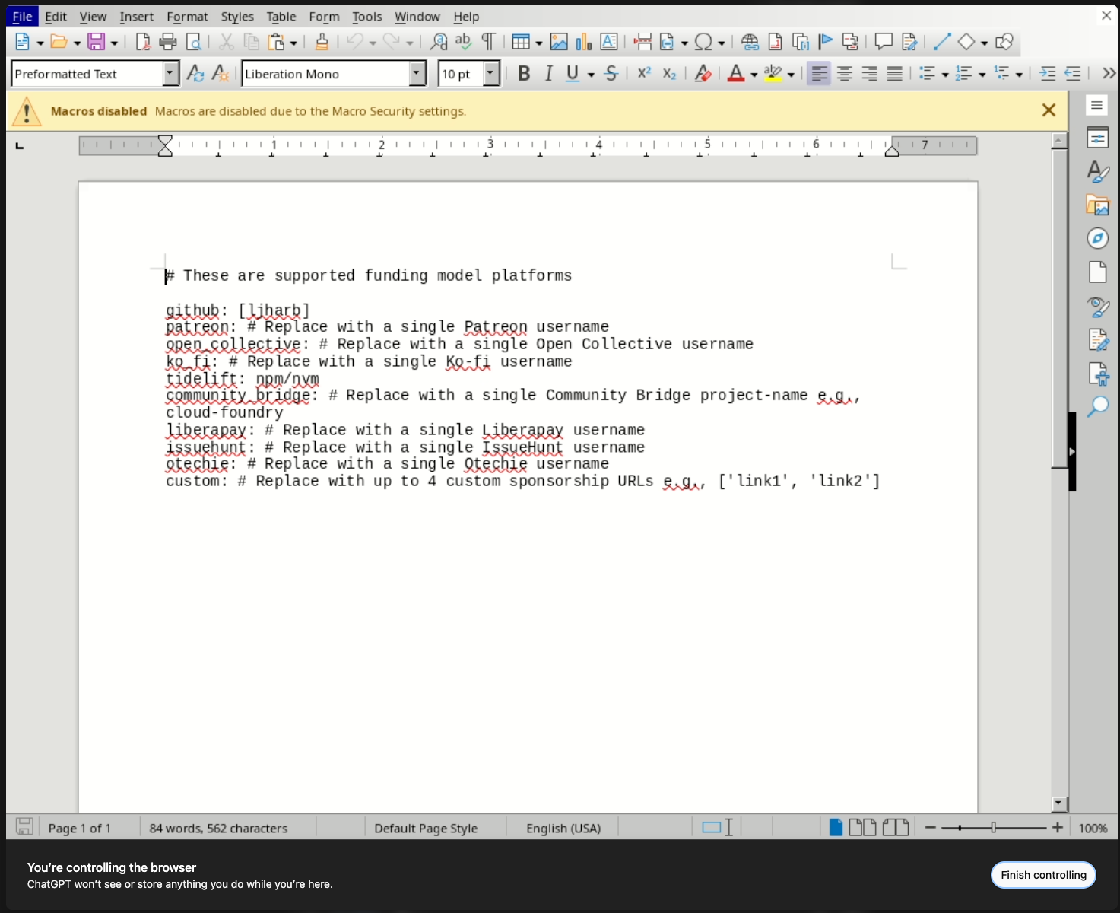Screen dimensions: 1120x913
Task: Toggle bold formatting
Action: point(523,73)
